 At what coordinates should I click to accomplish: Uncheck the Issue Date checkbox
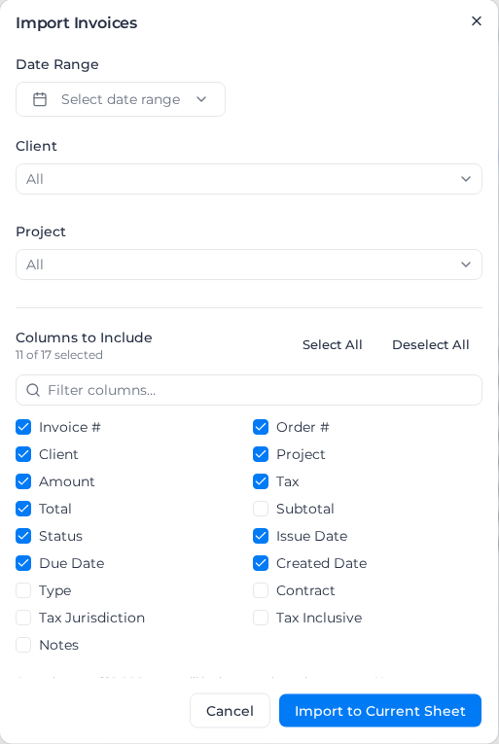[261, 536]
